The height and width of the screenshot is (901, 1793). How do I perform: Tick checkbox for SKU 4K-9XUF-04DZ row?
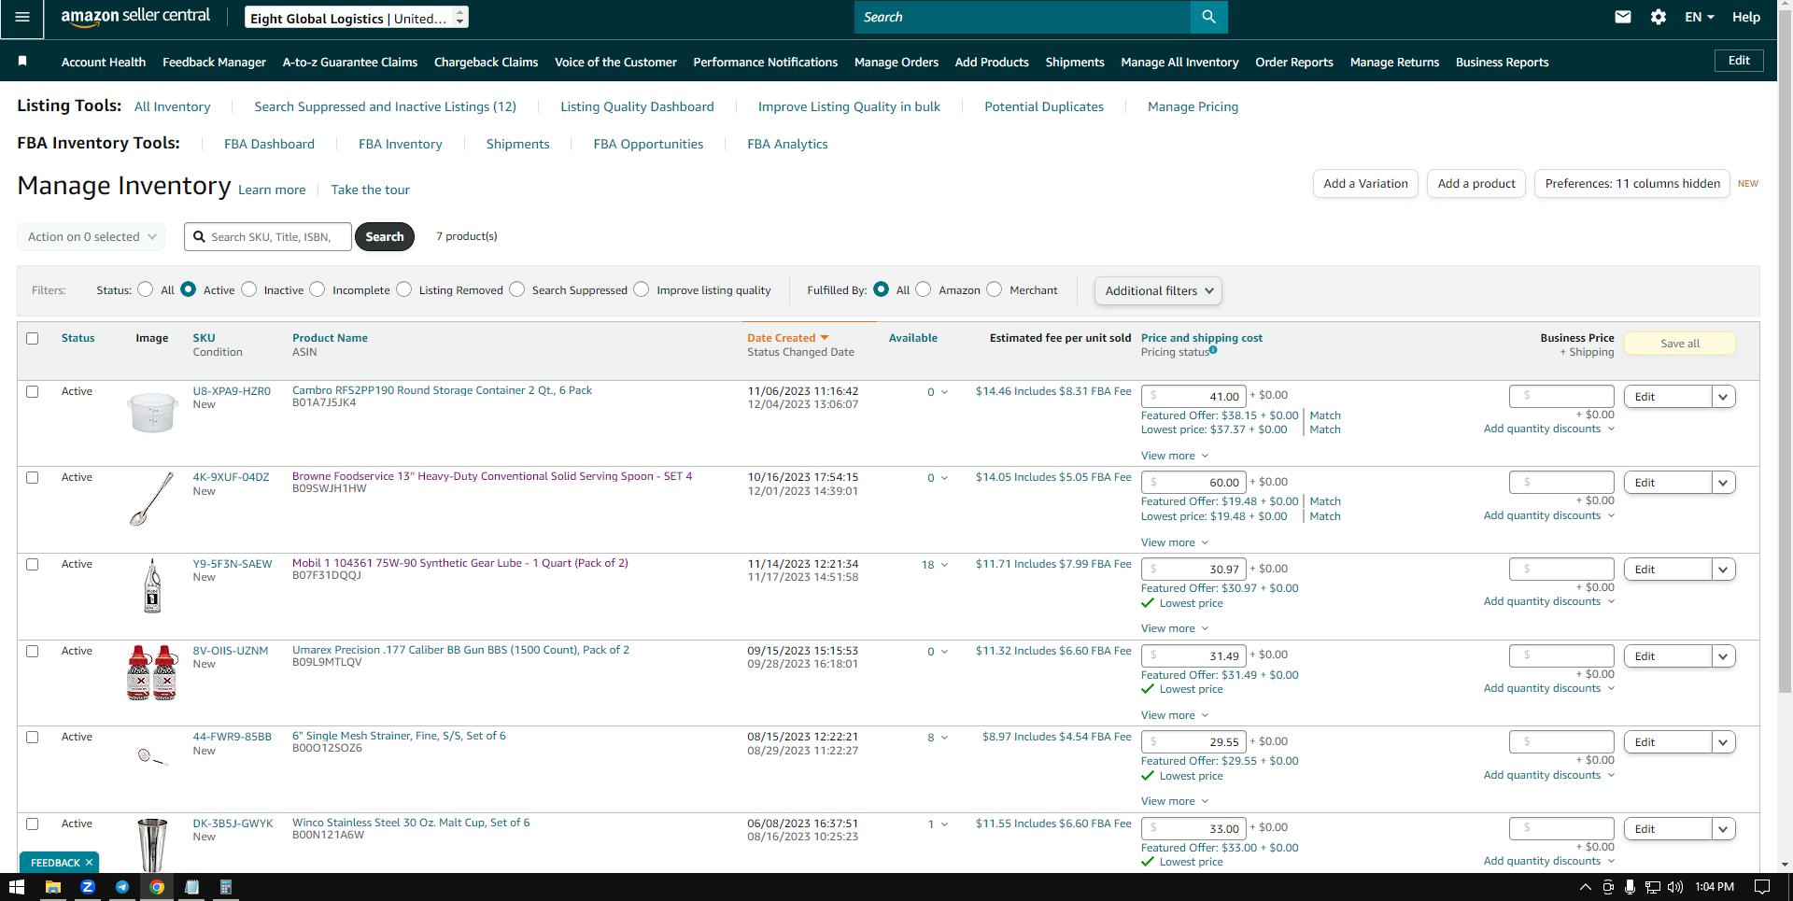pos(33,477)
